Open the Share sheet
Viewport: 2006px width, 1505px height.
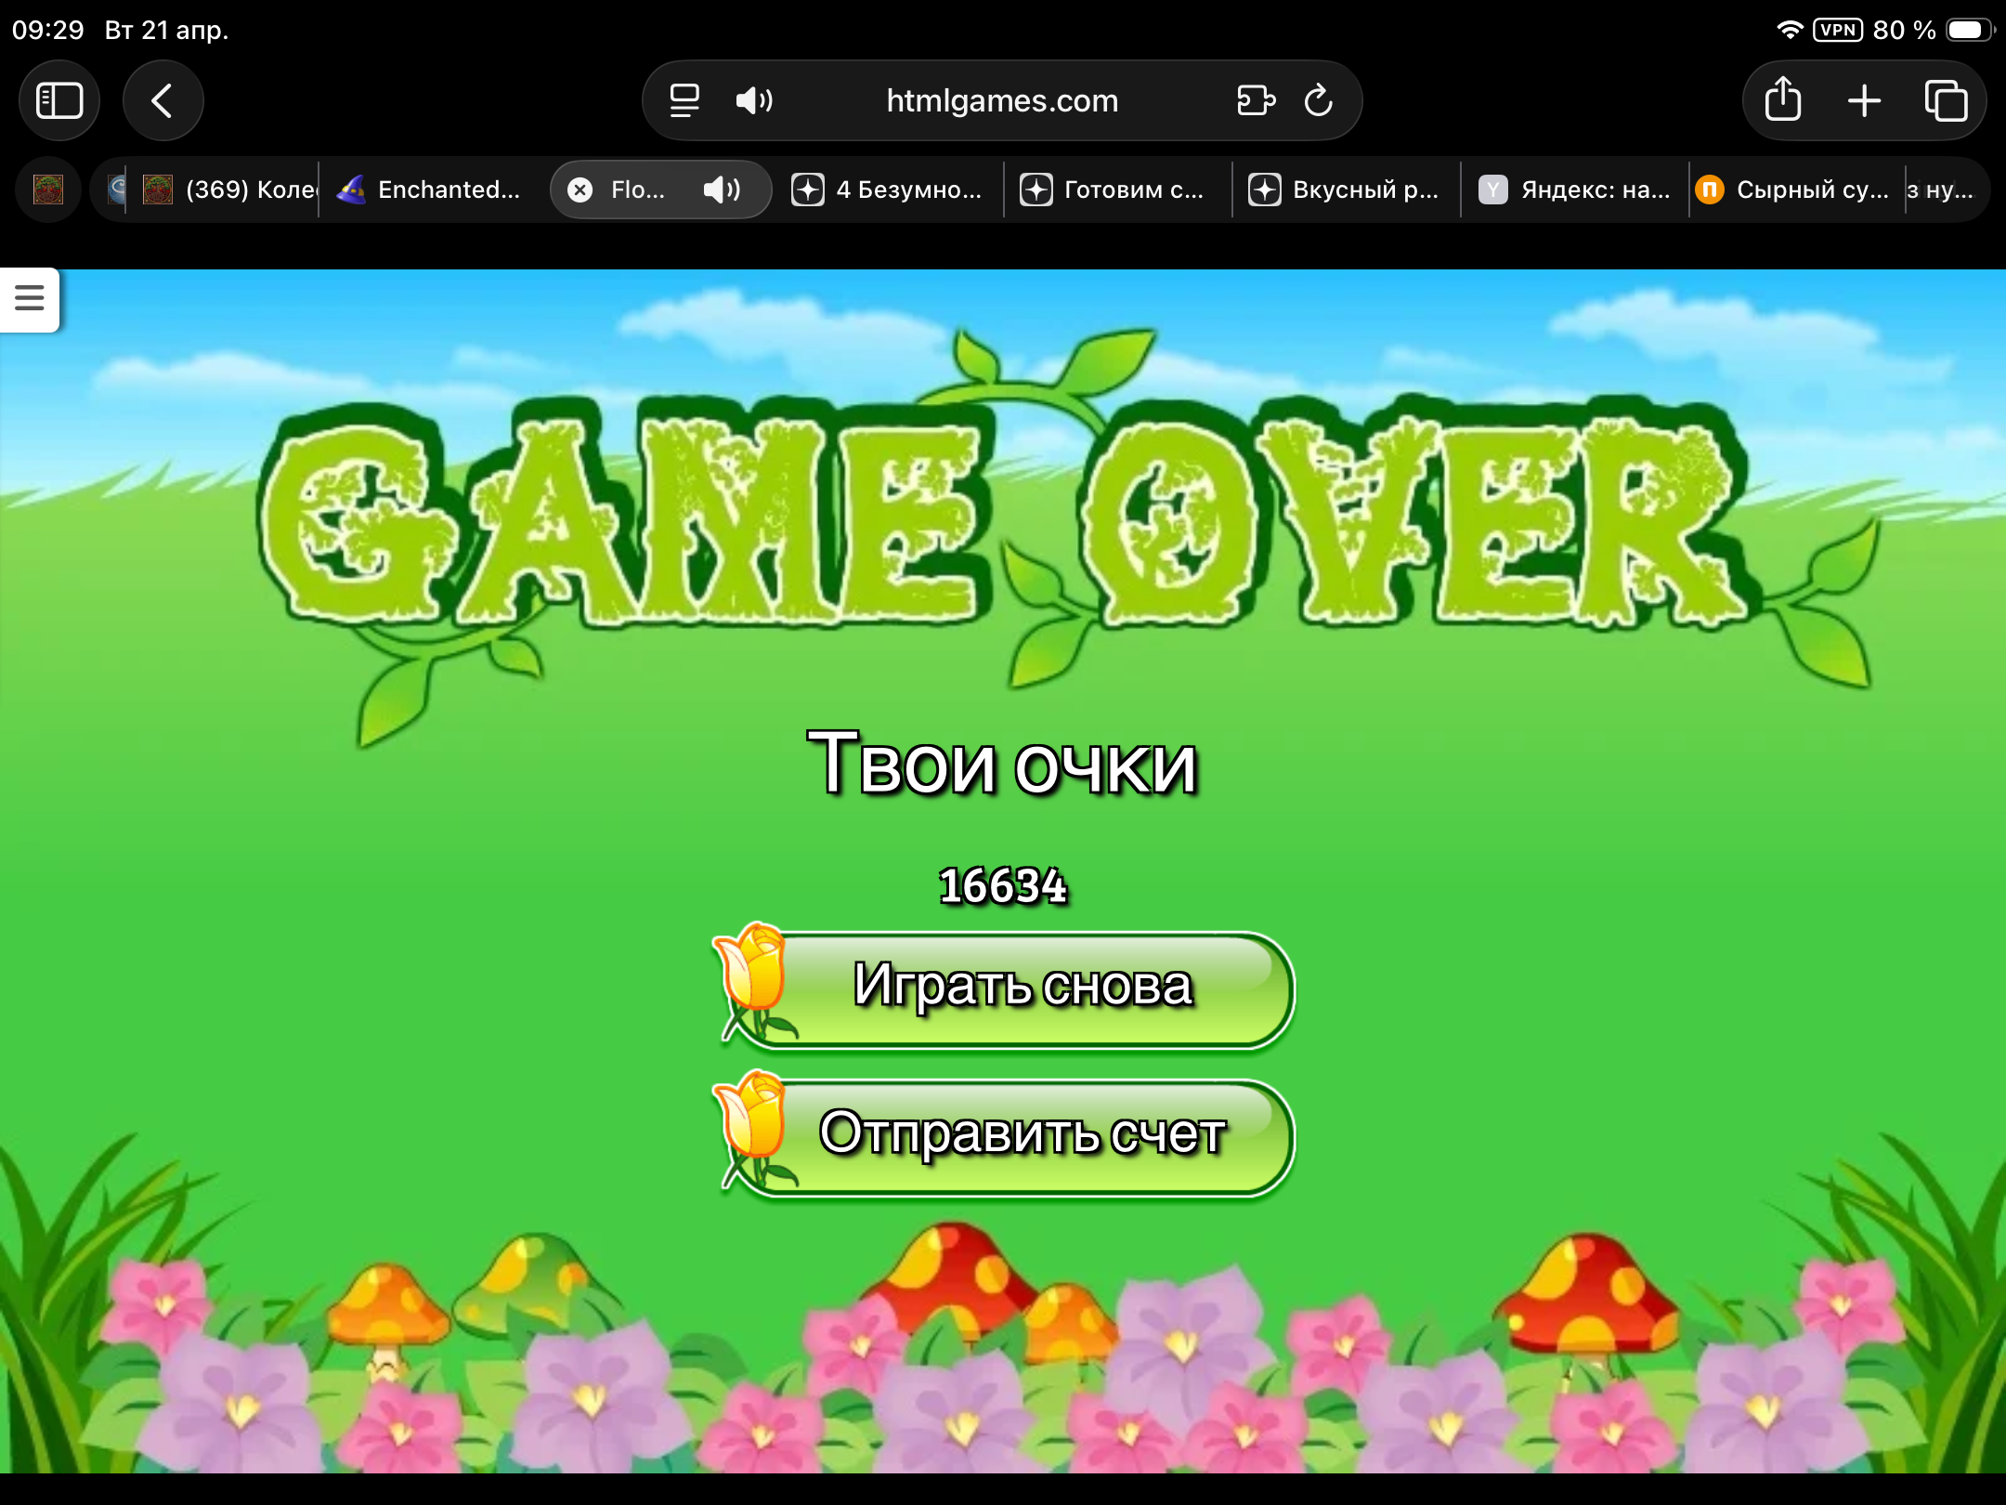pyautogui.click(x=1782, y=100)
